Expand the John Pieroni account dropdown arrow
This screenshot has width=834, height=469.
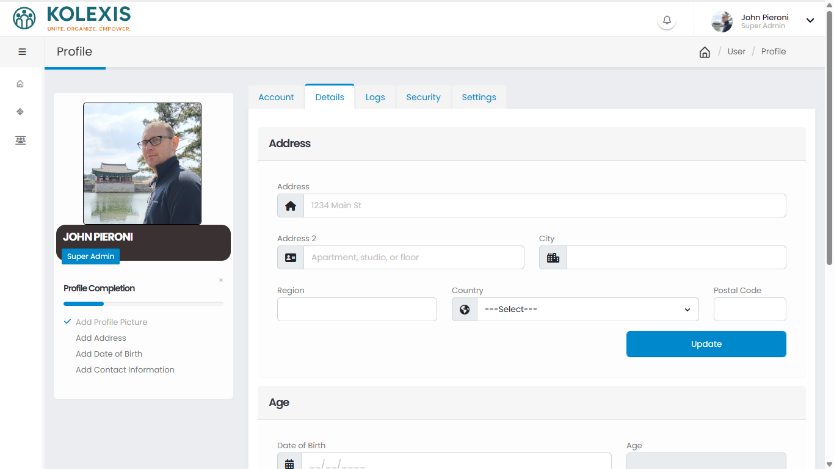click(810, 20)
